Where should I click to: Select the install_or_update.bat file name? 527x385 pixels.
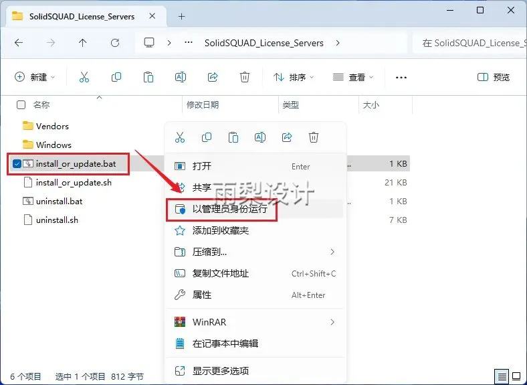[76, 164]
